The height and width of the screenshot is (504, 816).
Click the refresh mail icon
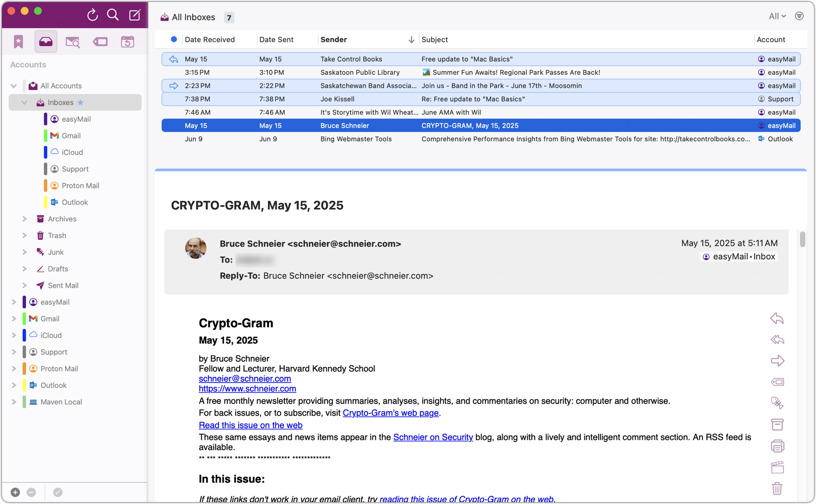click(x=92, y=15)
